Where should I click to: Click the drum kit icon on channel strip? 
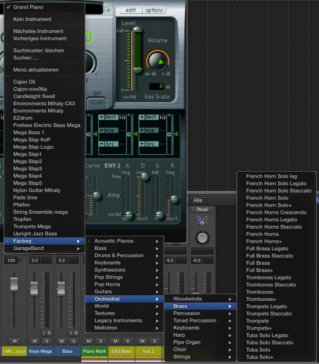point(202,220)
